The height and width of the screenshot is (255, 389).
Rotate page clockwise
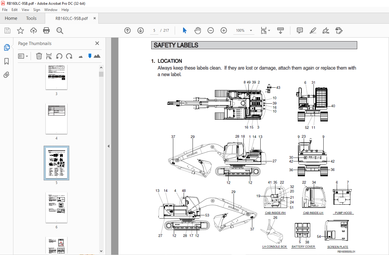69,56
